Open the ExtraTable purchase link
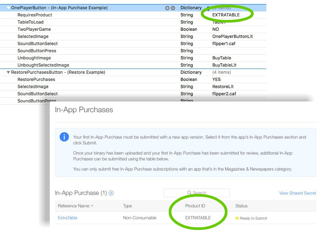This screenshot has height=246, width=328. (x=67, y=218)
